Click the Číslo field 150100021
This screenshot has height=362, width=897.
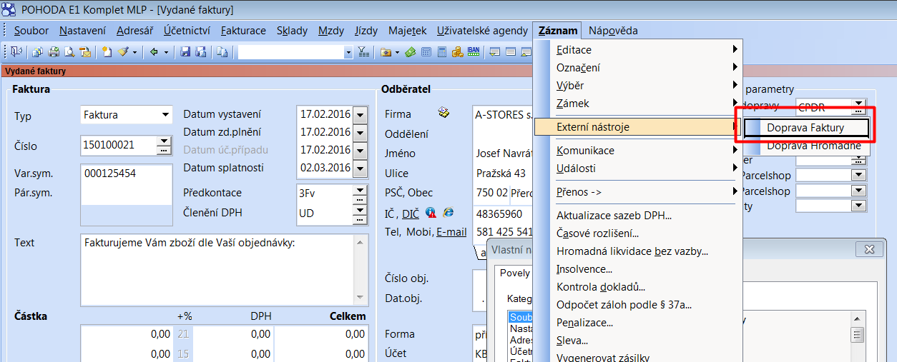coord(118,146)
